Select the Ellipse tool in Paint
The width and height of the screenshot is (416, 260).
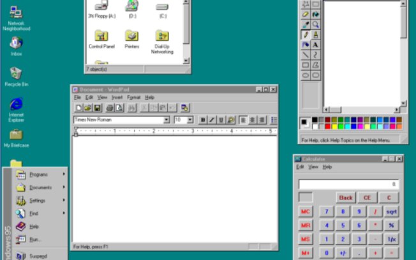pyautogui.click(x=306, y=75)
